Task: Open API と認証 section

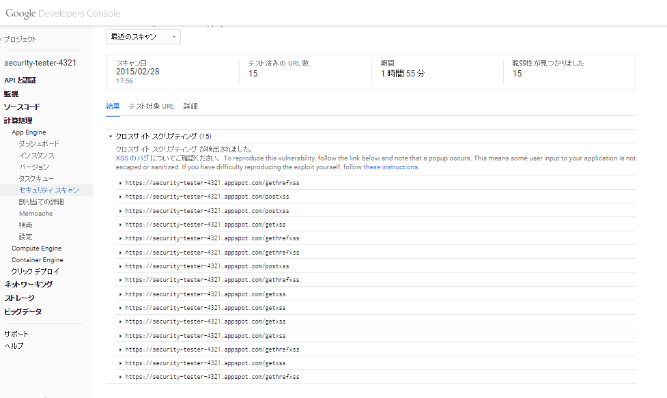Action: pyautogui.click(x=20, y=81)
